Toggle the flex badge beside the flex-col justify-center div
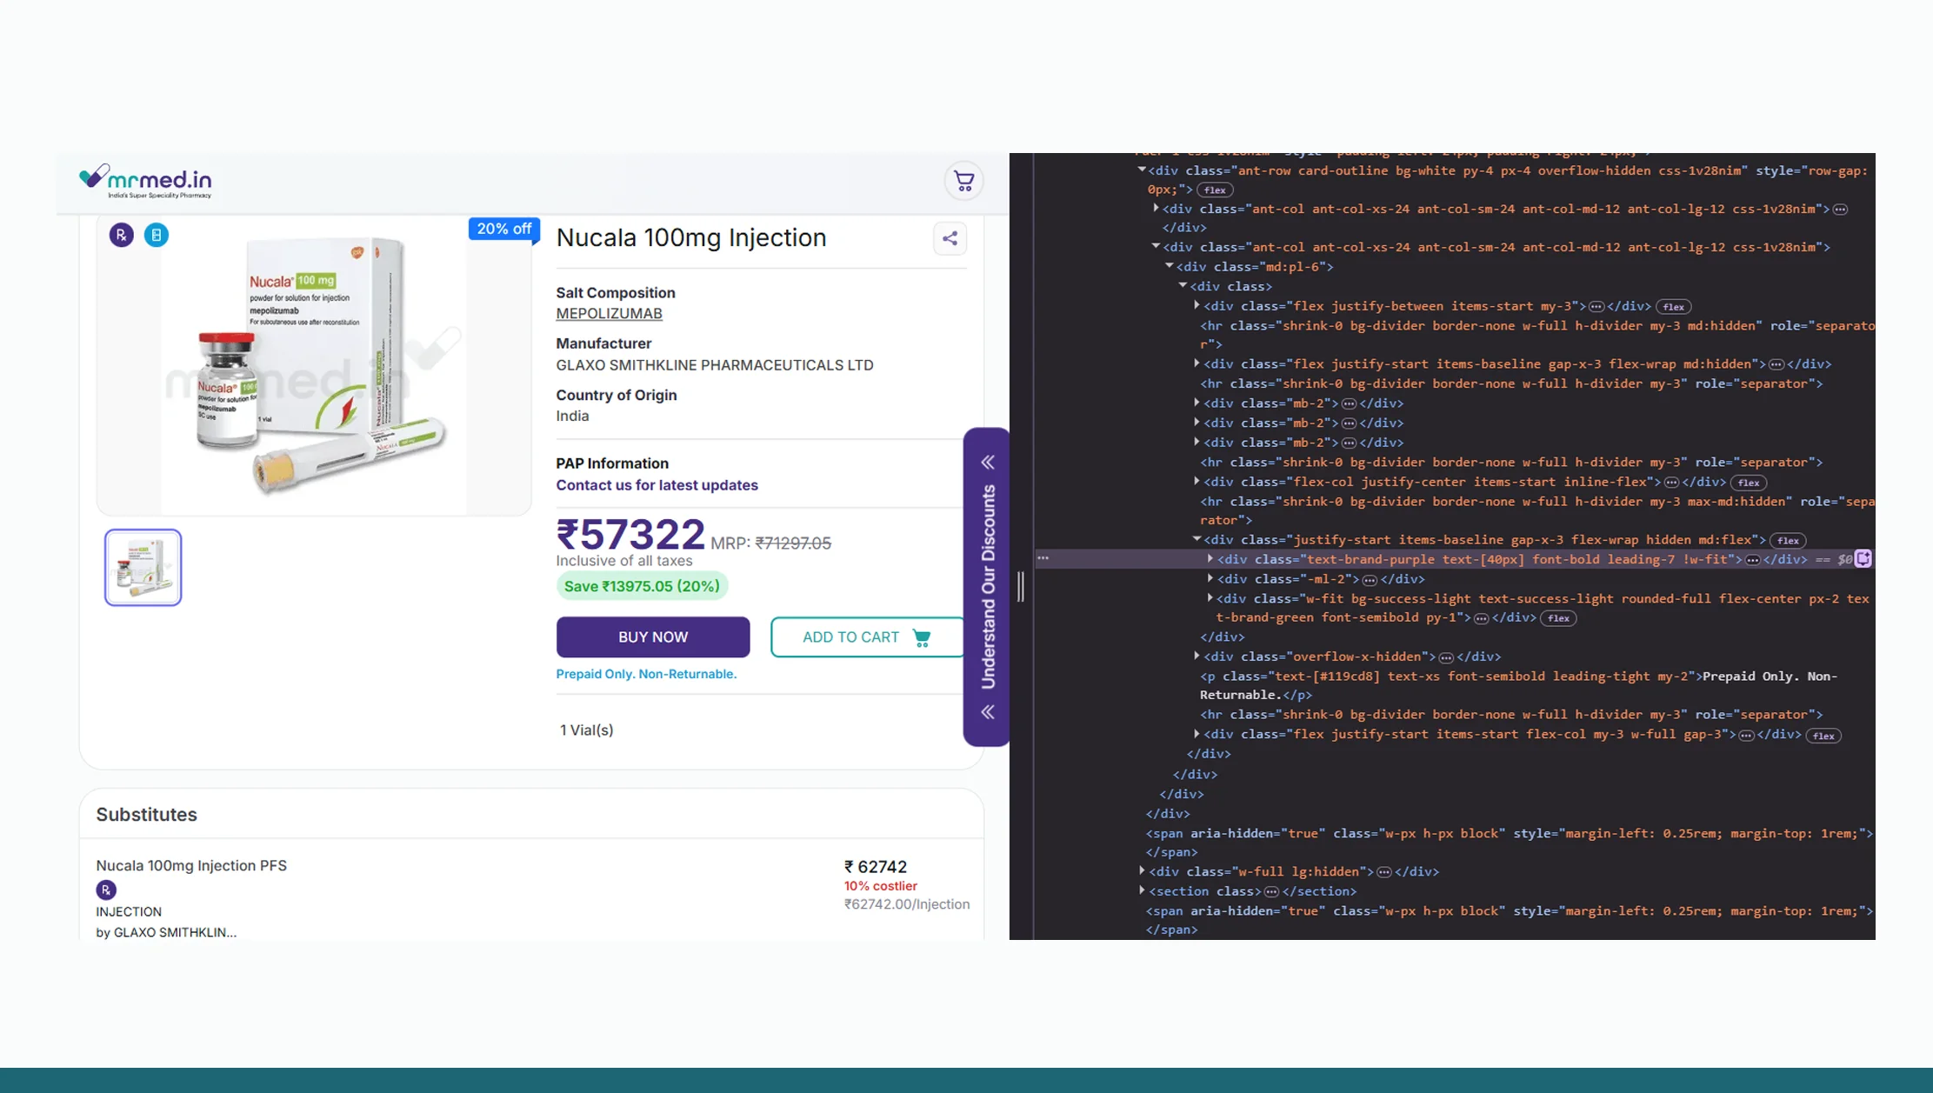Viewport: 1933px width, 1093px height. [x=1748, y=483]
